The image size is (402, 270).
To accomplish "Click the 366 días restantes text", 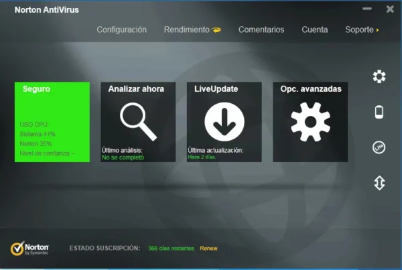I will pyautogui.click(x=171, y=249).
